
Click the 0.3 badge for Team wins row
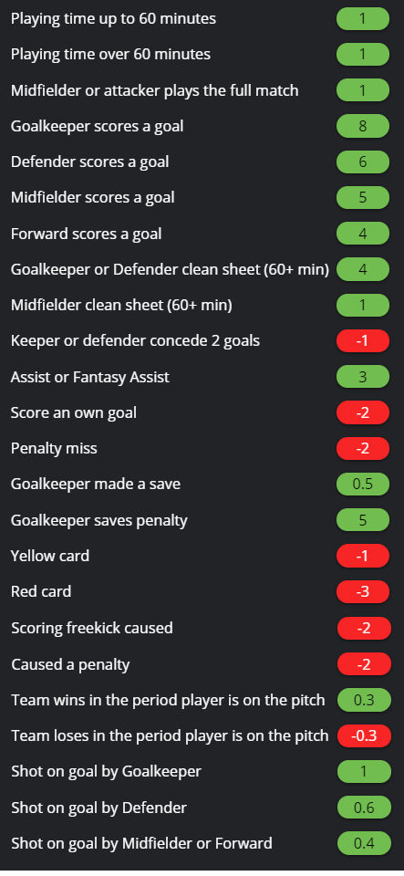point(364,700)
